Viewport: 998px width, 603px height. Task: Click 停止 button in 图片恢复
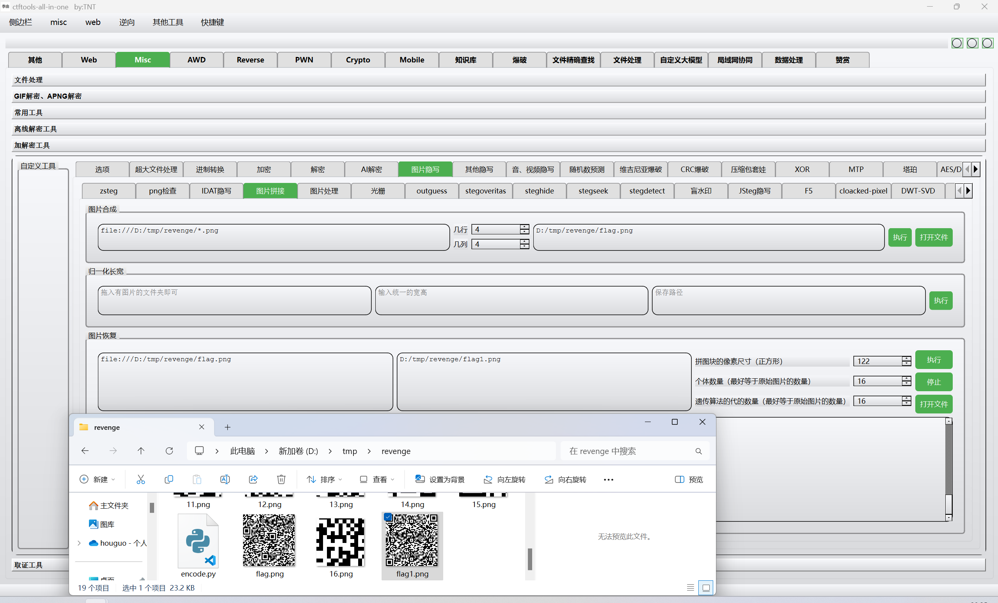pyautogui.click(x=934, y=382)
